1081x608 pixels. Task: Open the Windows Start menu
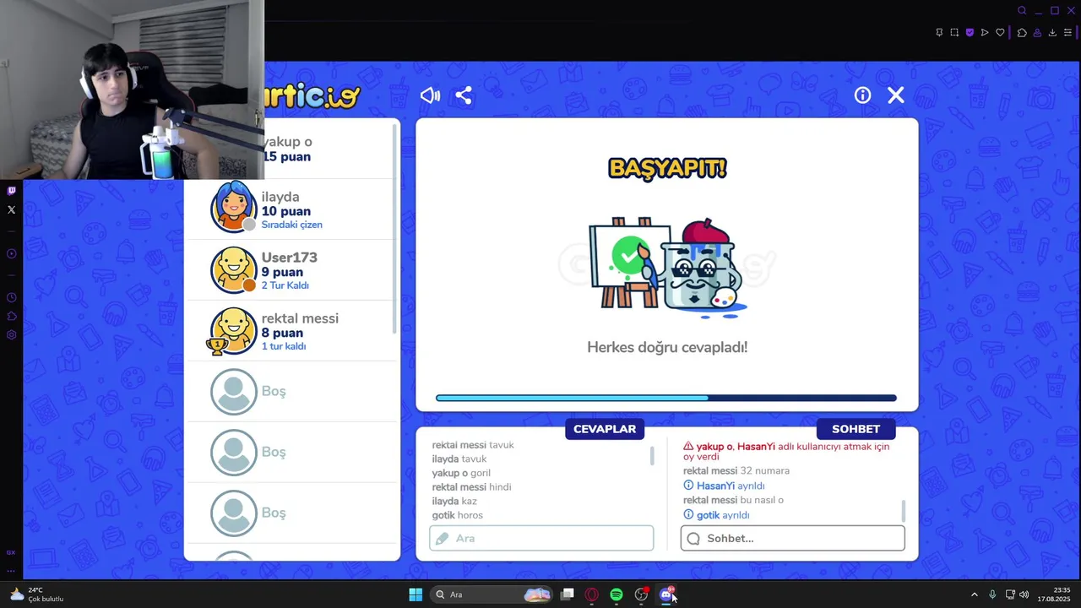[416, 594]
